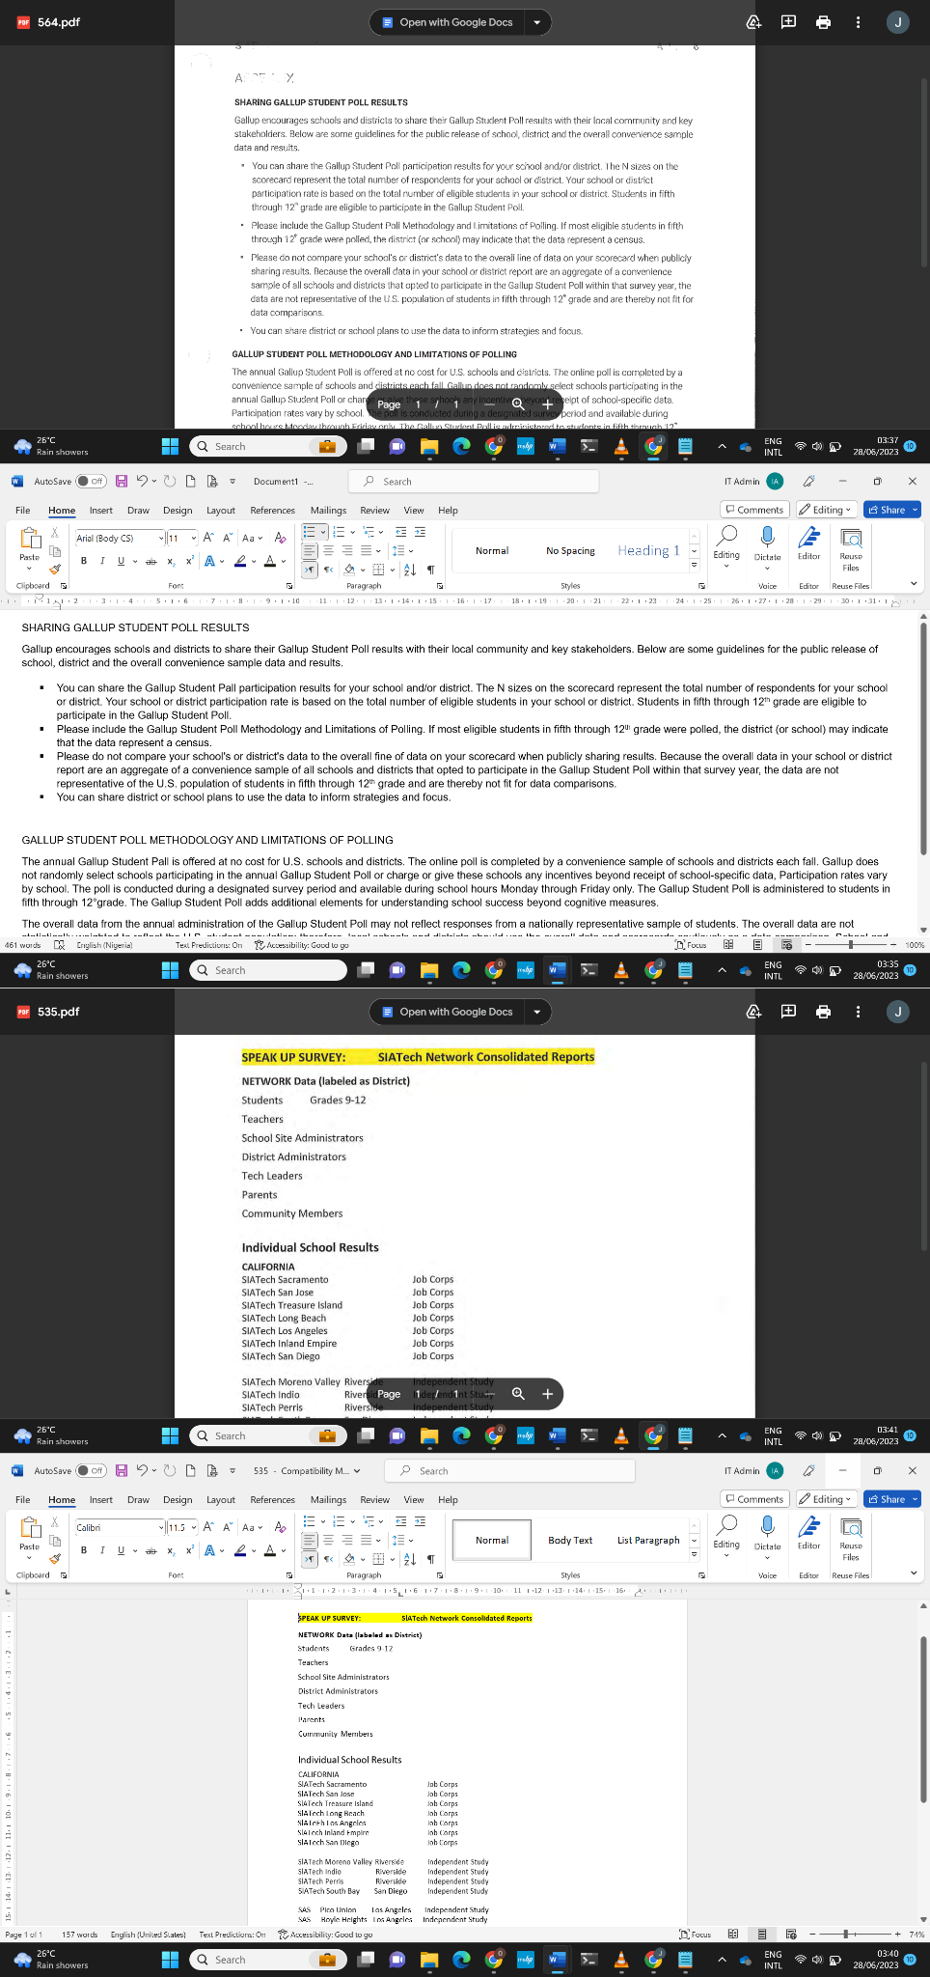Adjust the zoom slider in the Document1 status bar
The width and height of the screenshot is (930, 1977).
(850, 945)
